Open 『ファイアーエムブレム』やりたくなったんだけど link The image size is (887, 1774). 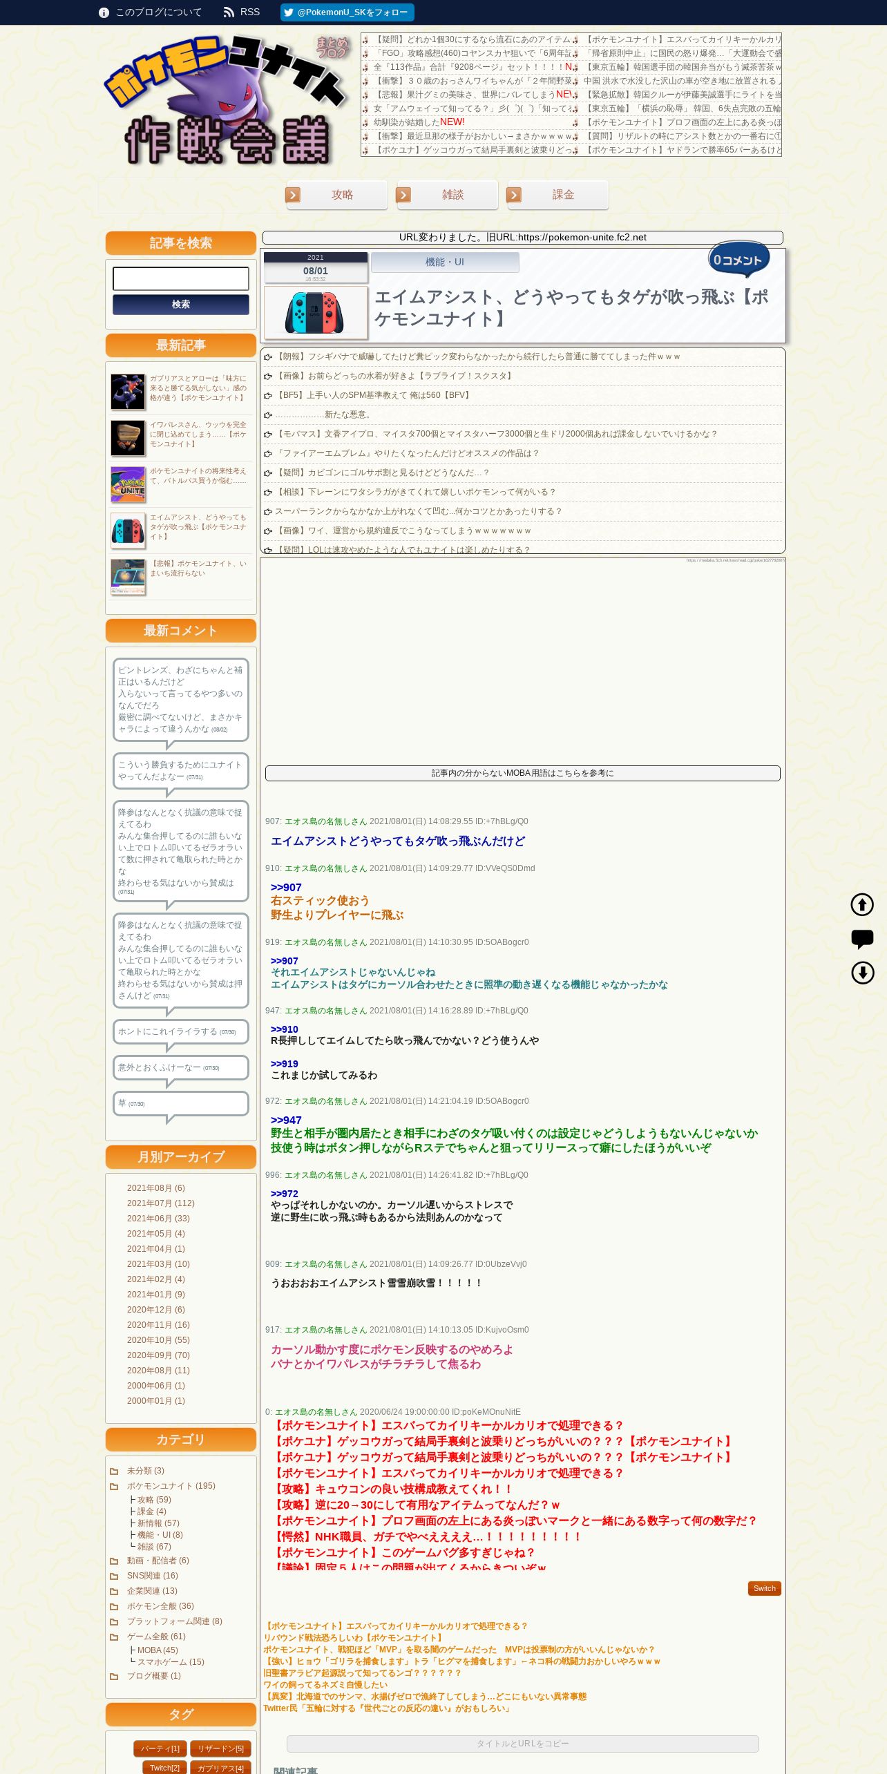pyautogui.click(x=407, y=453)
